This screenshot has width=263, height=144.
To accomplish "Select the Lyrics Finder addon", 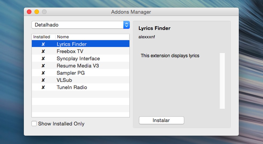I will pyautogui.click(x=72, y=44).
